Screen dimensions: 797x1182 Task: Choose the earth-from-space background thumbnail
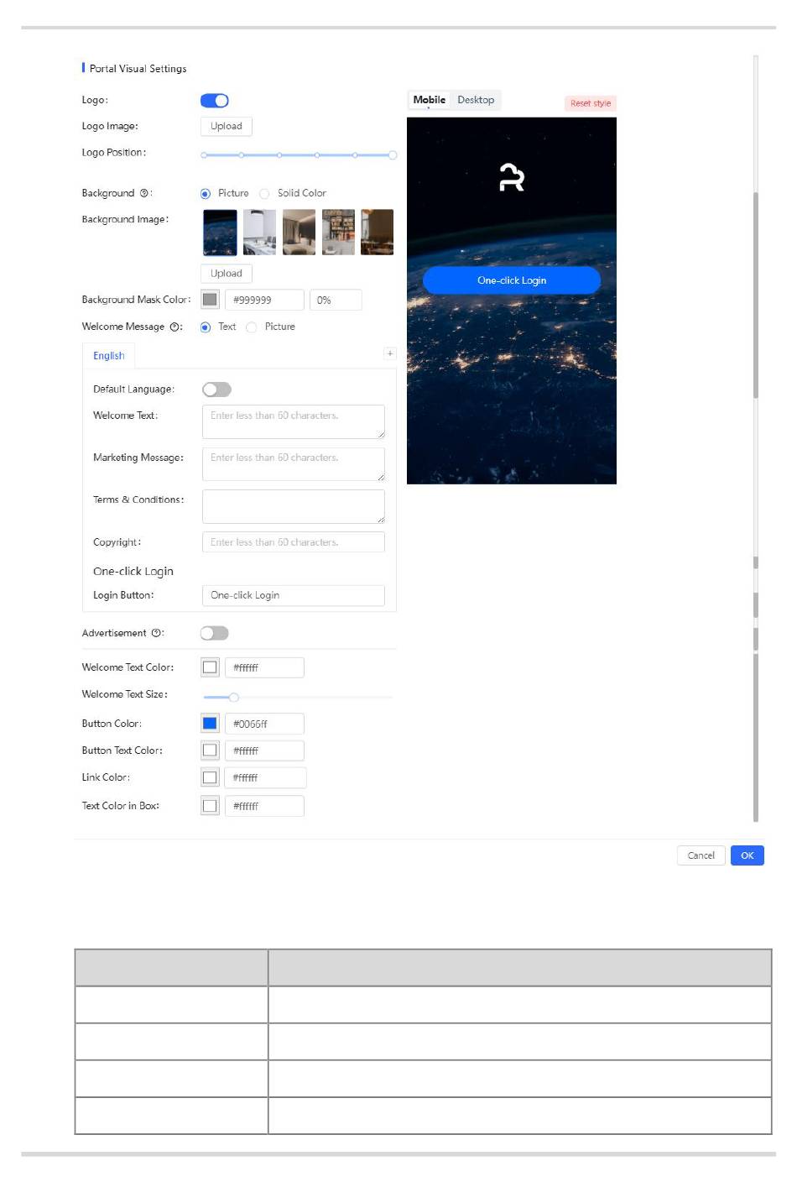(220, 233)
